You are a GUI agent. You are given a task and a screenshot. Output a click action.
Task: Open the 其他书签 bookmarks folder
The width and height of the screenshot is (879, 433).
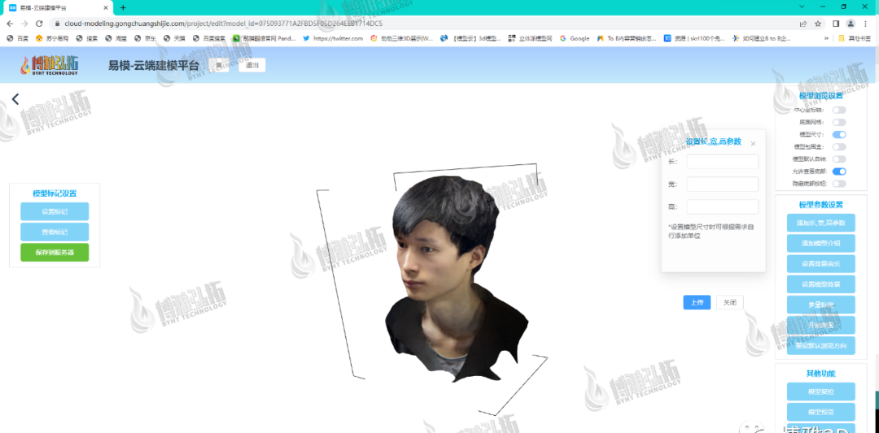[855, 39]
